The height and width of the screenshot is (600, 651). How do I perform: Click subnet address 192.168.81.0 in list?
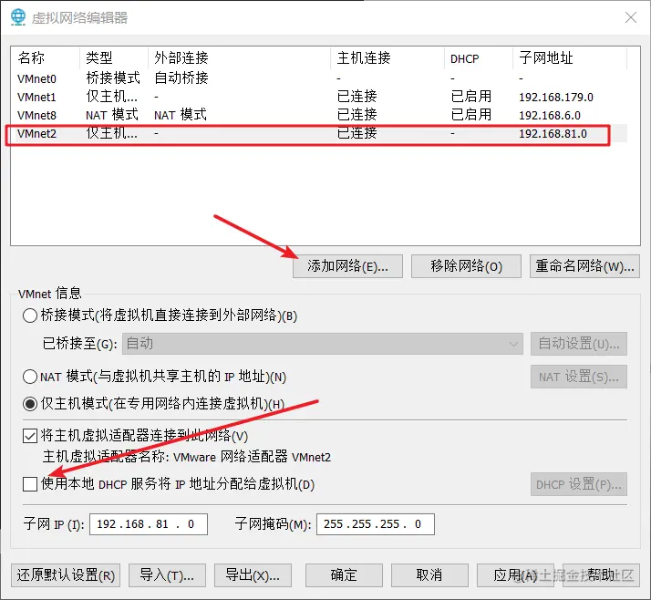click(553, 134)
